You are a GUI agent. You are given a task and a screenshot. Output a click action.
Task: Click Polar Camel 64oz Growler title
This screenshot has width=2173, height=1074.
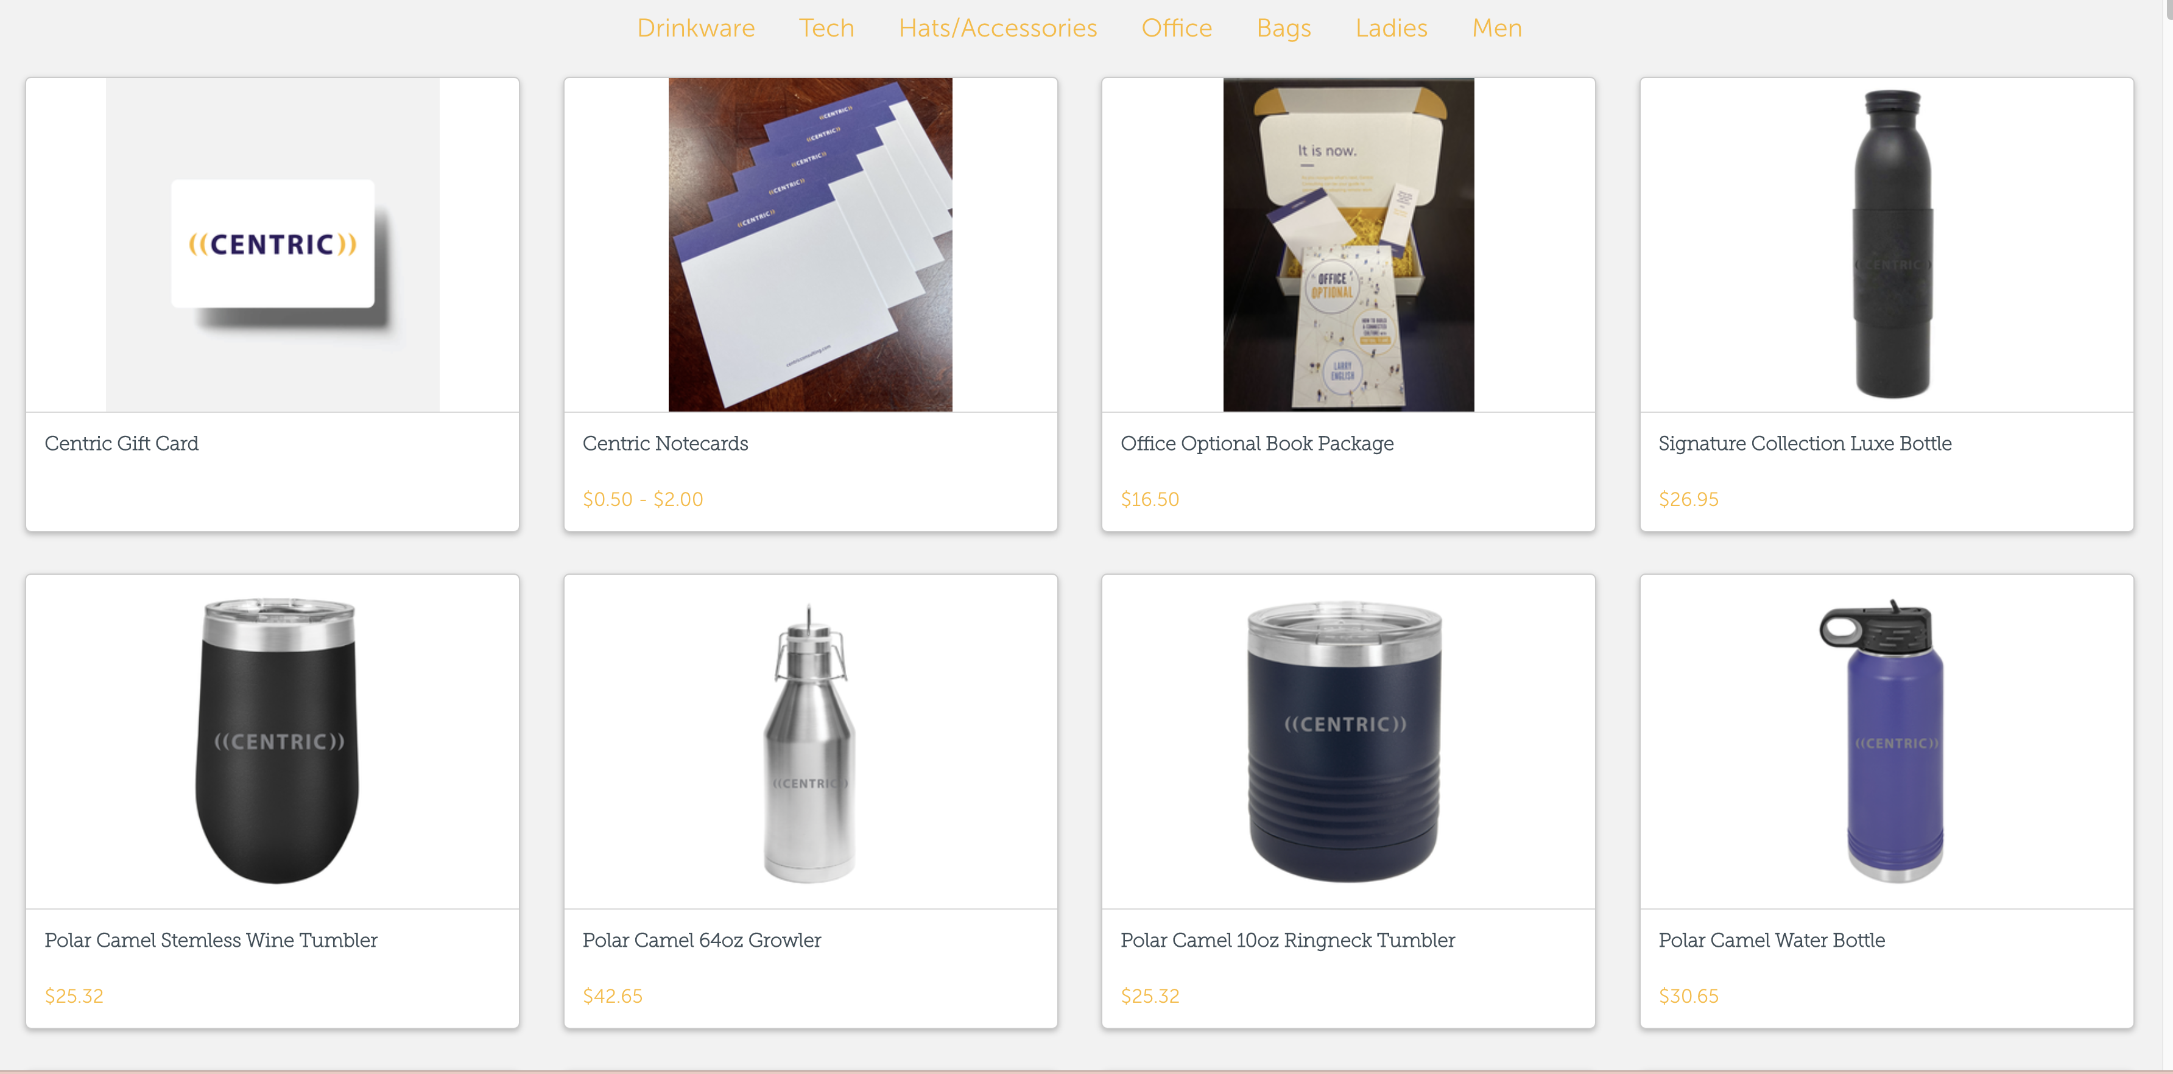(x=701, y=940)
